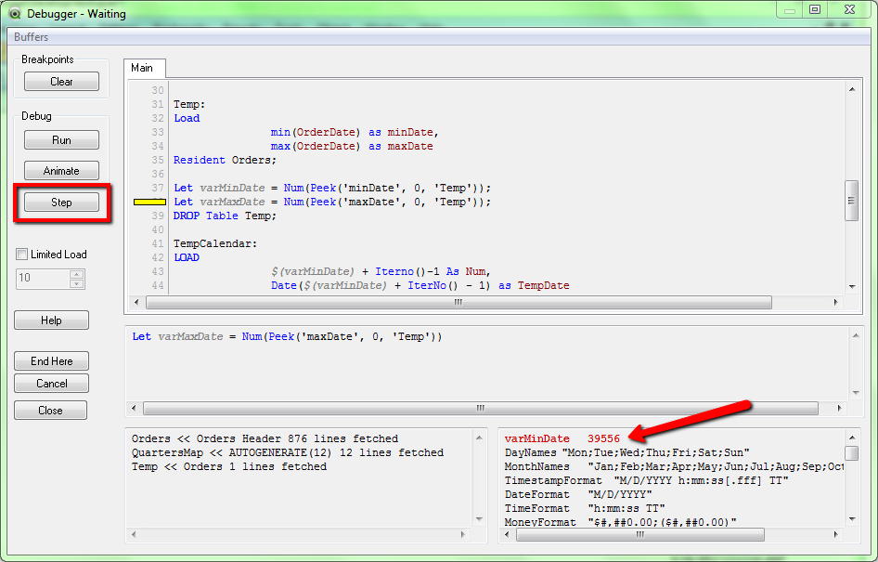
Task: Click the Close button in left panel
Action: coord(51,411)
